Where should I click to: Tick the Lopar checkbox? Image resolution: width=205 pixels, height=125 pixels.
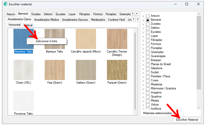(148, 37)
